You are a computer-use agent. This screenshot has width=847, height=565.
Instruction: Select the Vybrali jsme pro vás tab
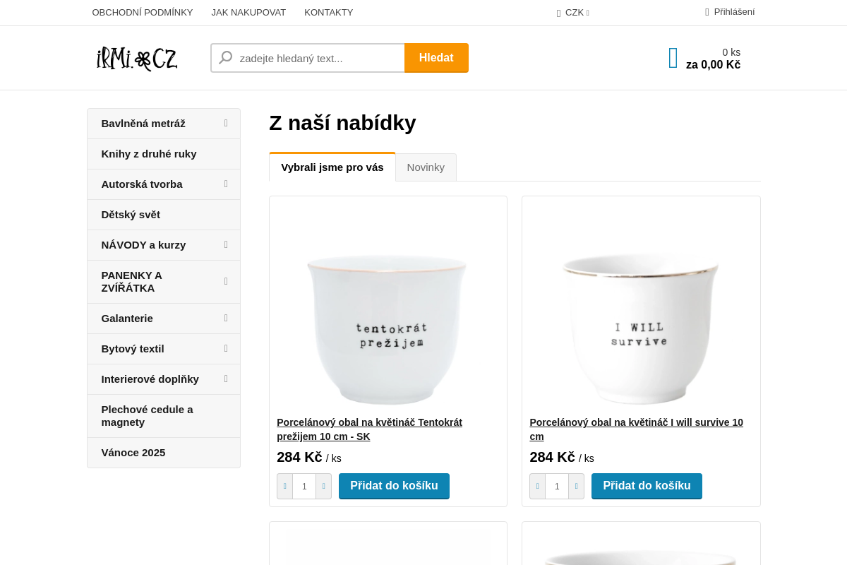332,167
